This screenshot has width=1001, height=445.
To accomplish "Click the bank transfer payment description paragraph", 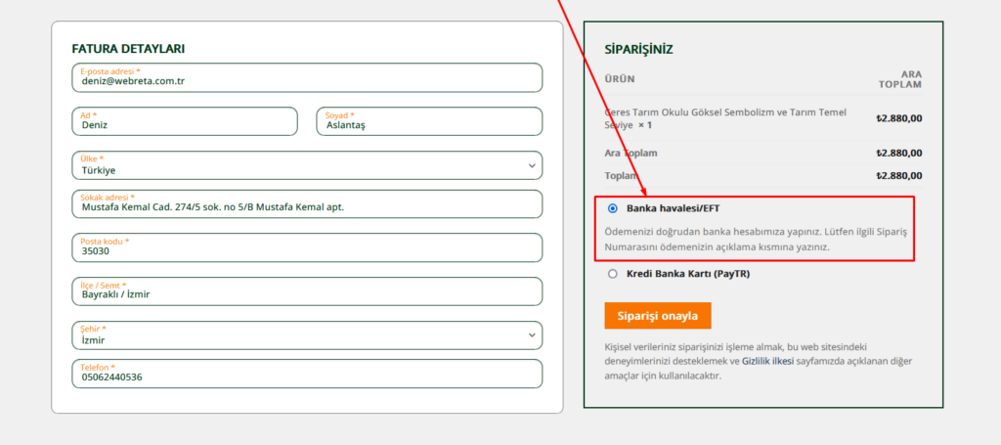I will click(x=753, y=240).
